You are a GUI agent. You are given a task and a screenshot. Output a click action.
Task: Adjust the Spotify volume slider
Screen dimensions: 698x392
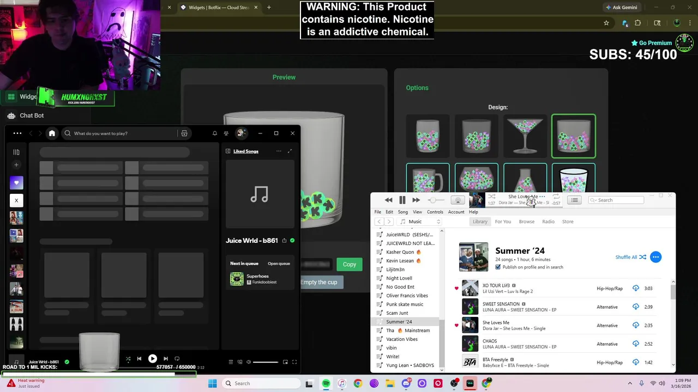[x=266, y=362]
